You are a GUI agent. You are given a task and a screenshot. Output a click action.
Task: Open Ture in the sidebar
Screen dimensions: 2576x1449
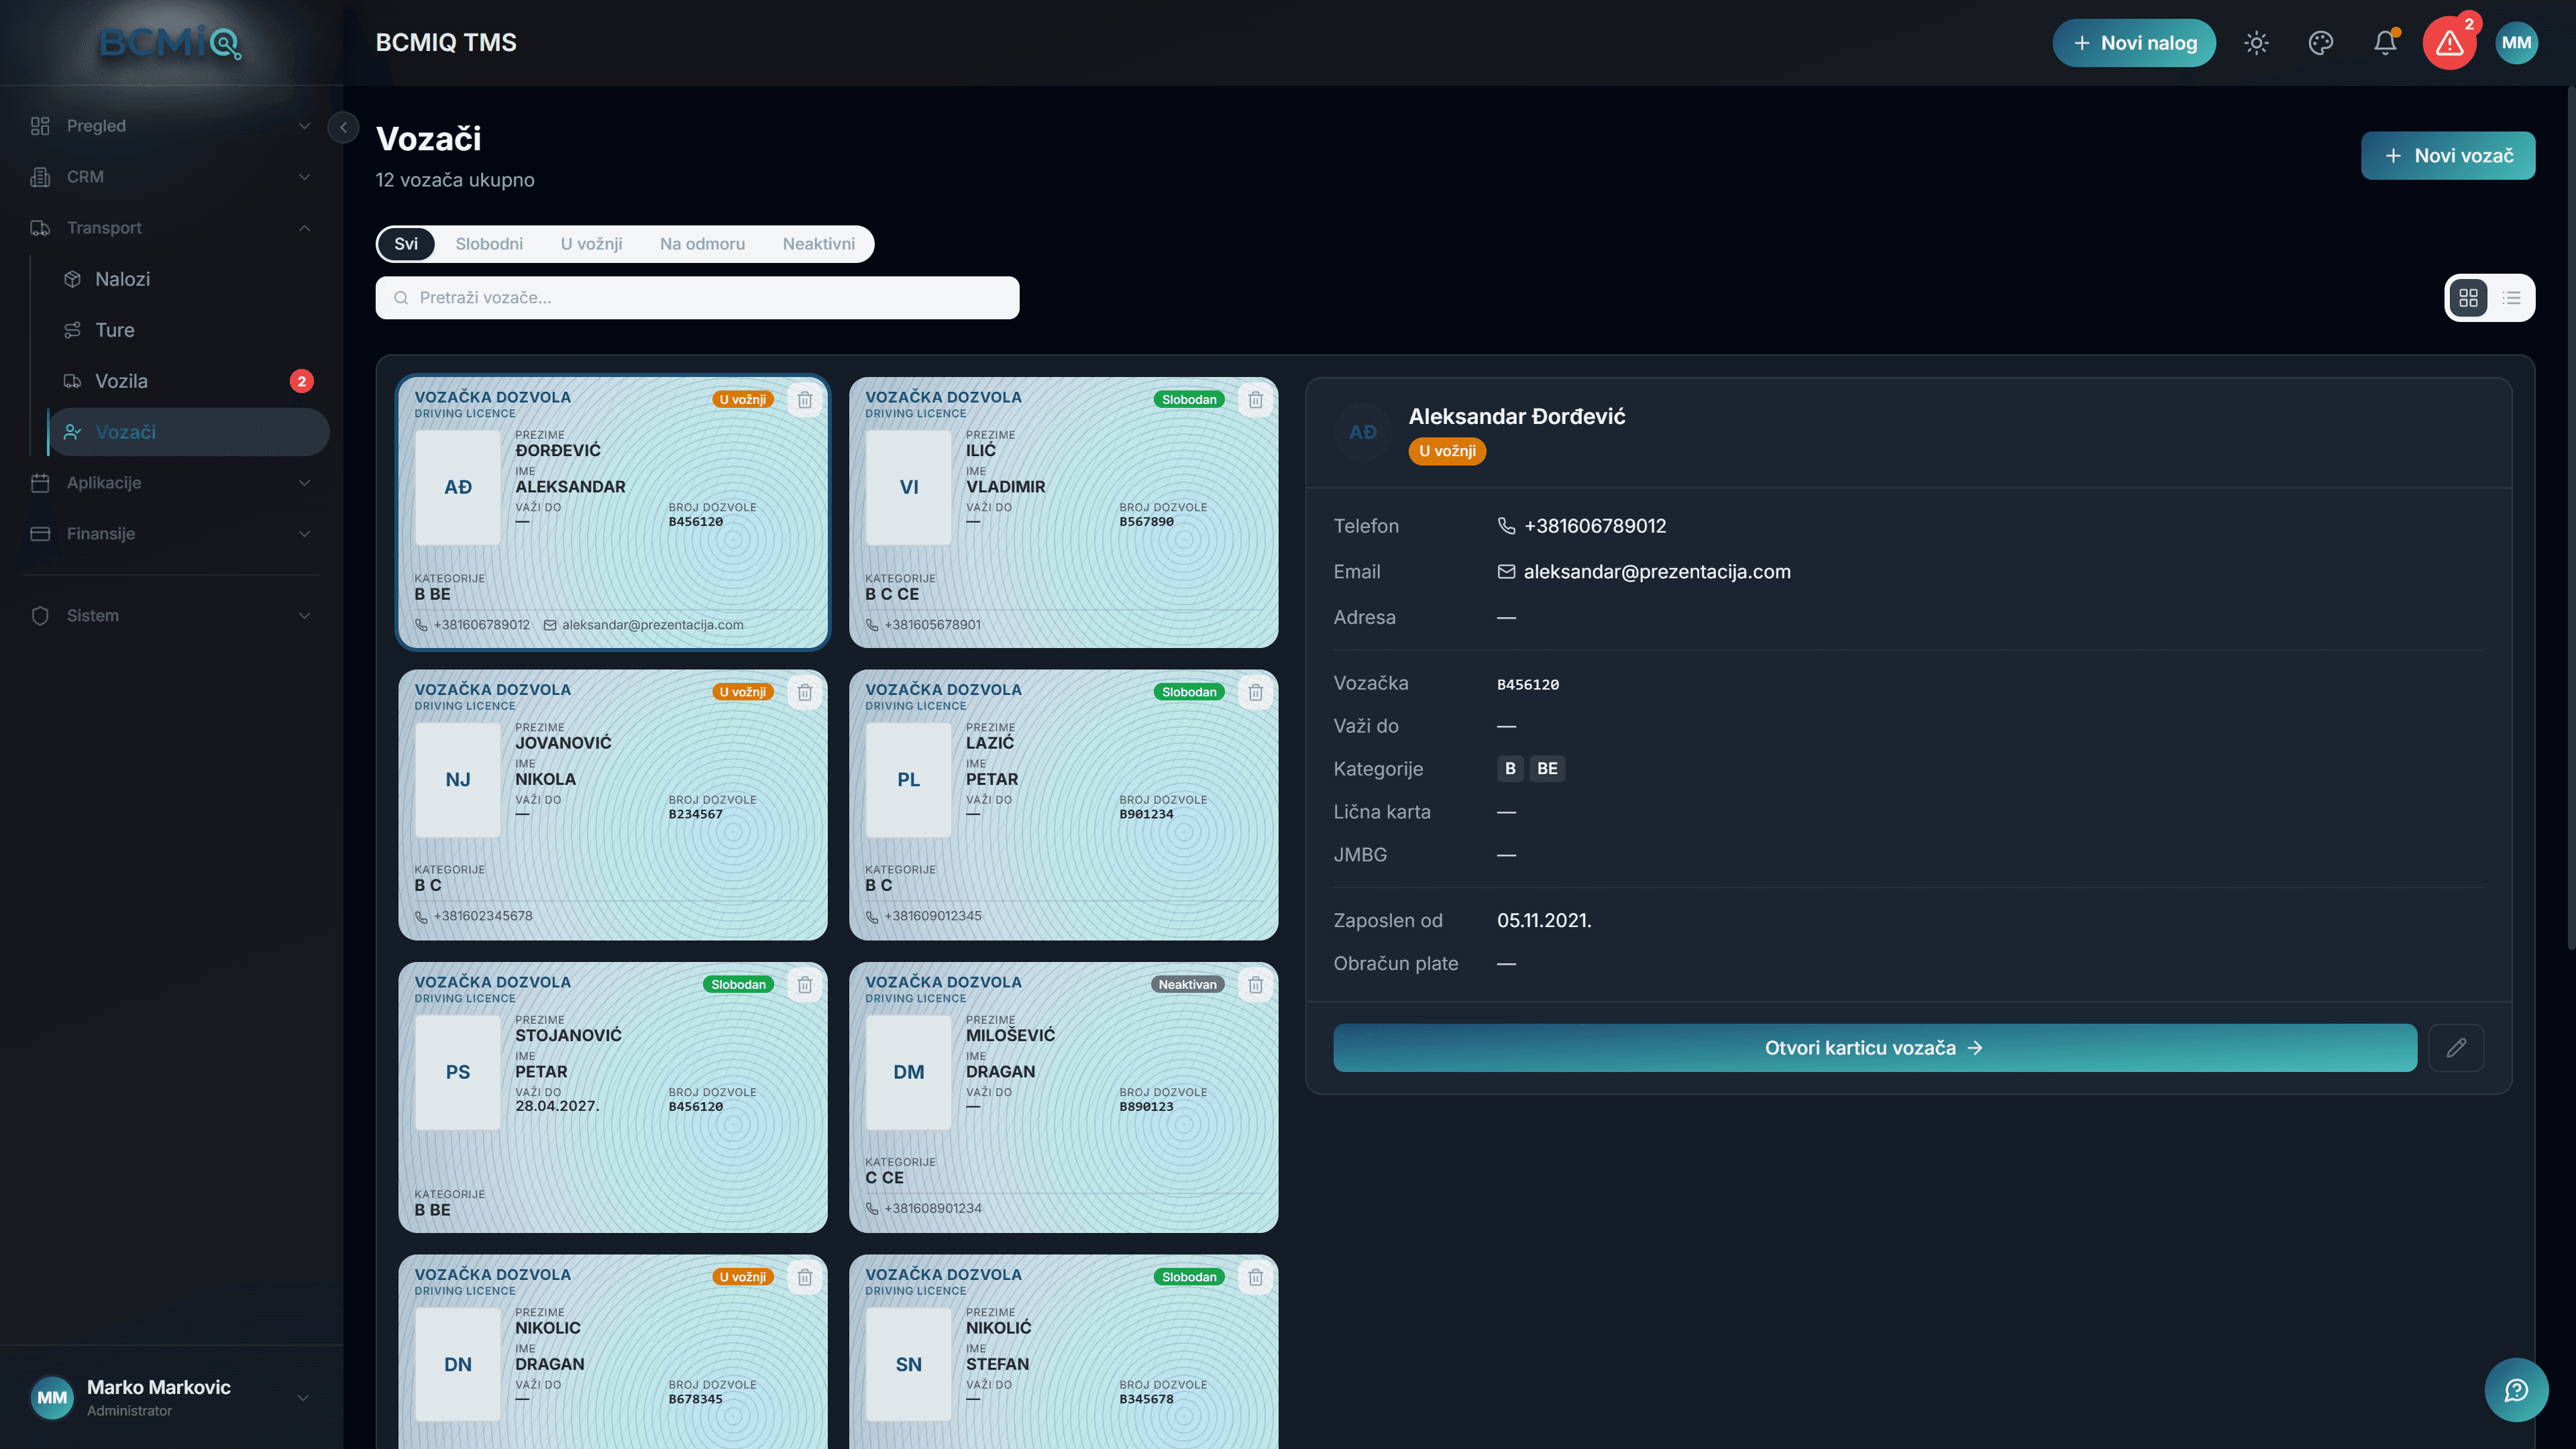coord(189,330)
